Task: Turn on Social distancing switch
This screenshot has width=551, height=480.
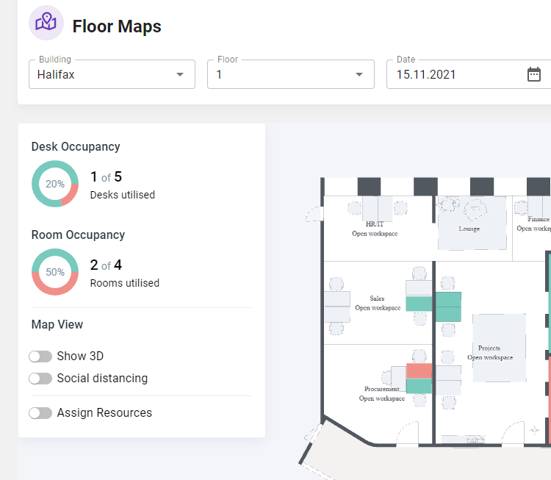Action: (40, 379)
